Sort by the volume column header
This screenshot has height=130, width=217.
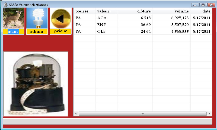[171, 11]
